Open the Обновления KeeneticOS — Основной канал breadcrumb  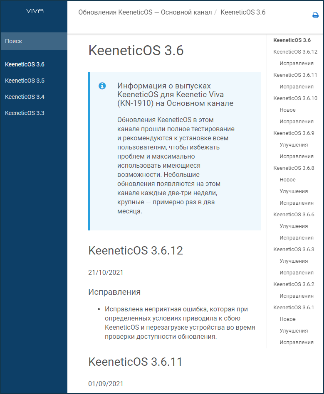[145, 12]
